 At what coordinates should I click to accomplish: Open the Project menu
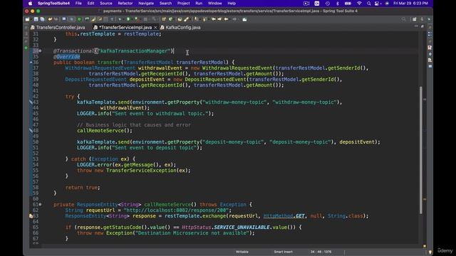[x=183, y=4]
